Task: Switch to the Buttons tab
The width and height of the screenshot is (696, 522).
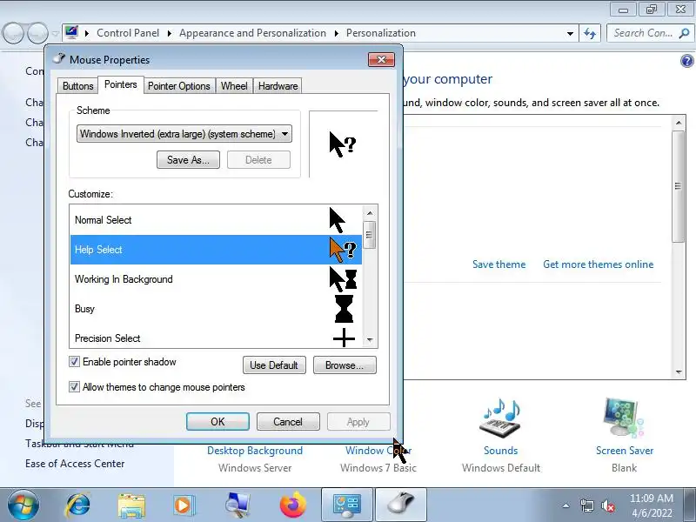Action: (77, 86)
